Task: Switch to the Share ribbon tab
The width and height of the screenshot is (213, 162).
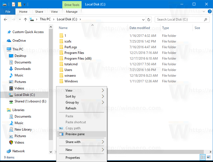Action: pos(39,12)
